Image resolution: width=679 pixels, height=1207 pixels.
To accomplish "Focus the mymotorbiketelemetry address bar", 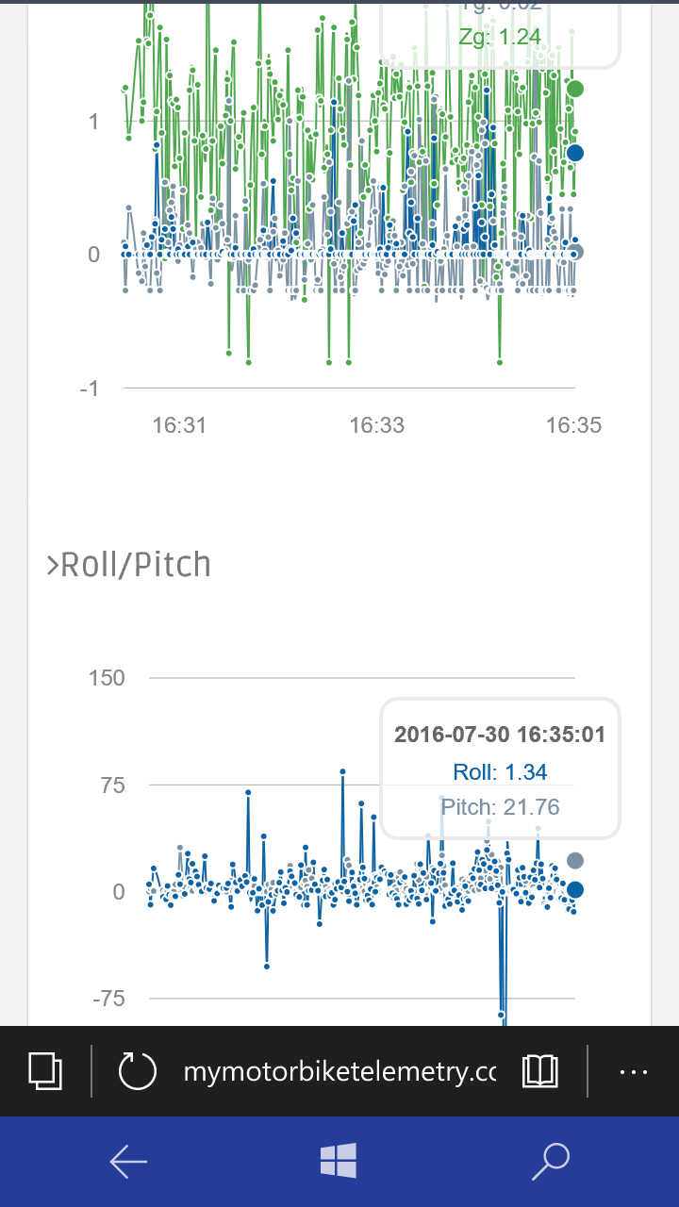I will pos(339,1071).
